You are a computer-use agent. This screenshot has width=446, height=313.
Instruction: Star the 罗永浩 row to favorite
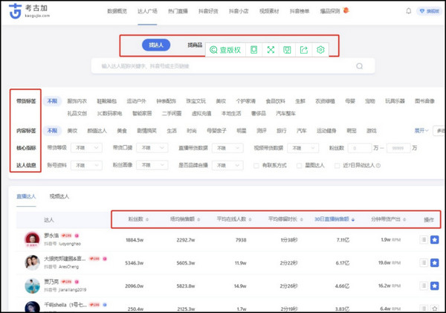point(434,240)
